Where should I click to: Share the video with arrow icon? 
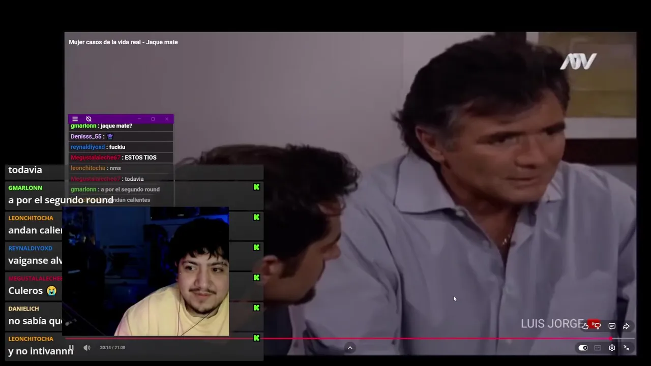coord(627,326)
